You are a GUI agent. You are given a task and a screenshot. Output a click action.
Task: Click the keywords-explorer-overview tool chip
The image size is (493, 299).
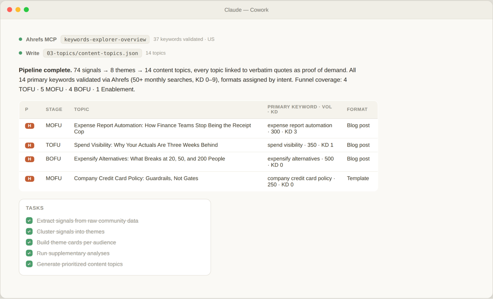[105, 39]
